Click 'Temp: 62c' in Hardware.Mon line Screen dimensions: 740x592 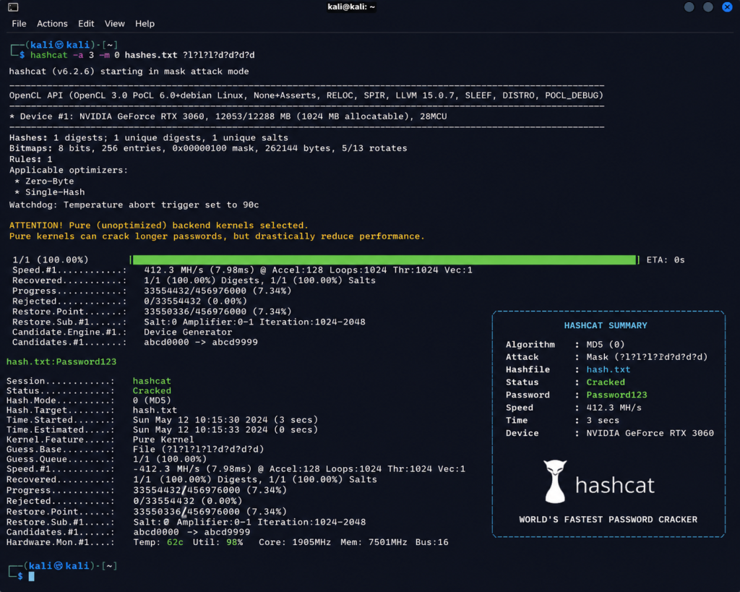158,542
